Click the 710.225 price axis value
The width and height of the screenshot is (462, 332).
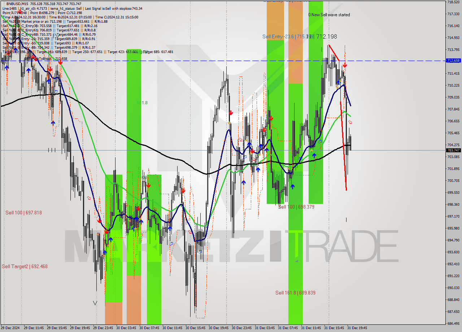[453, 86]
